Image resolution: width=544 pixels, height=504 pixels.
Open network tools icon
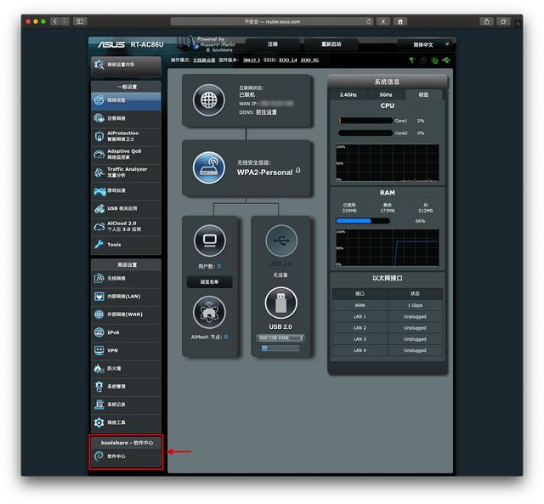(99, 422)
